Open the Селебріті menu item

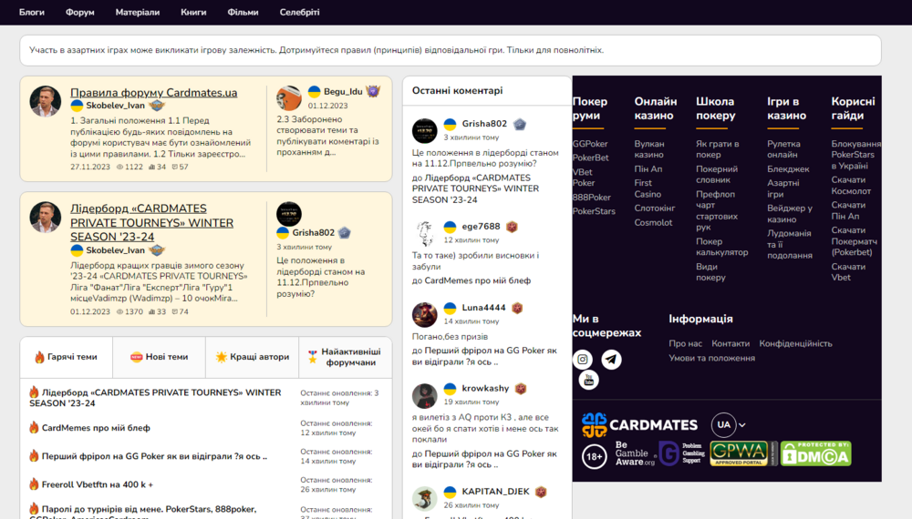click(x=299, y=13)
